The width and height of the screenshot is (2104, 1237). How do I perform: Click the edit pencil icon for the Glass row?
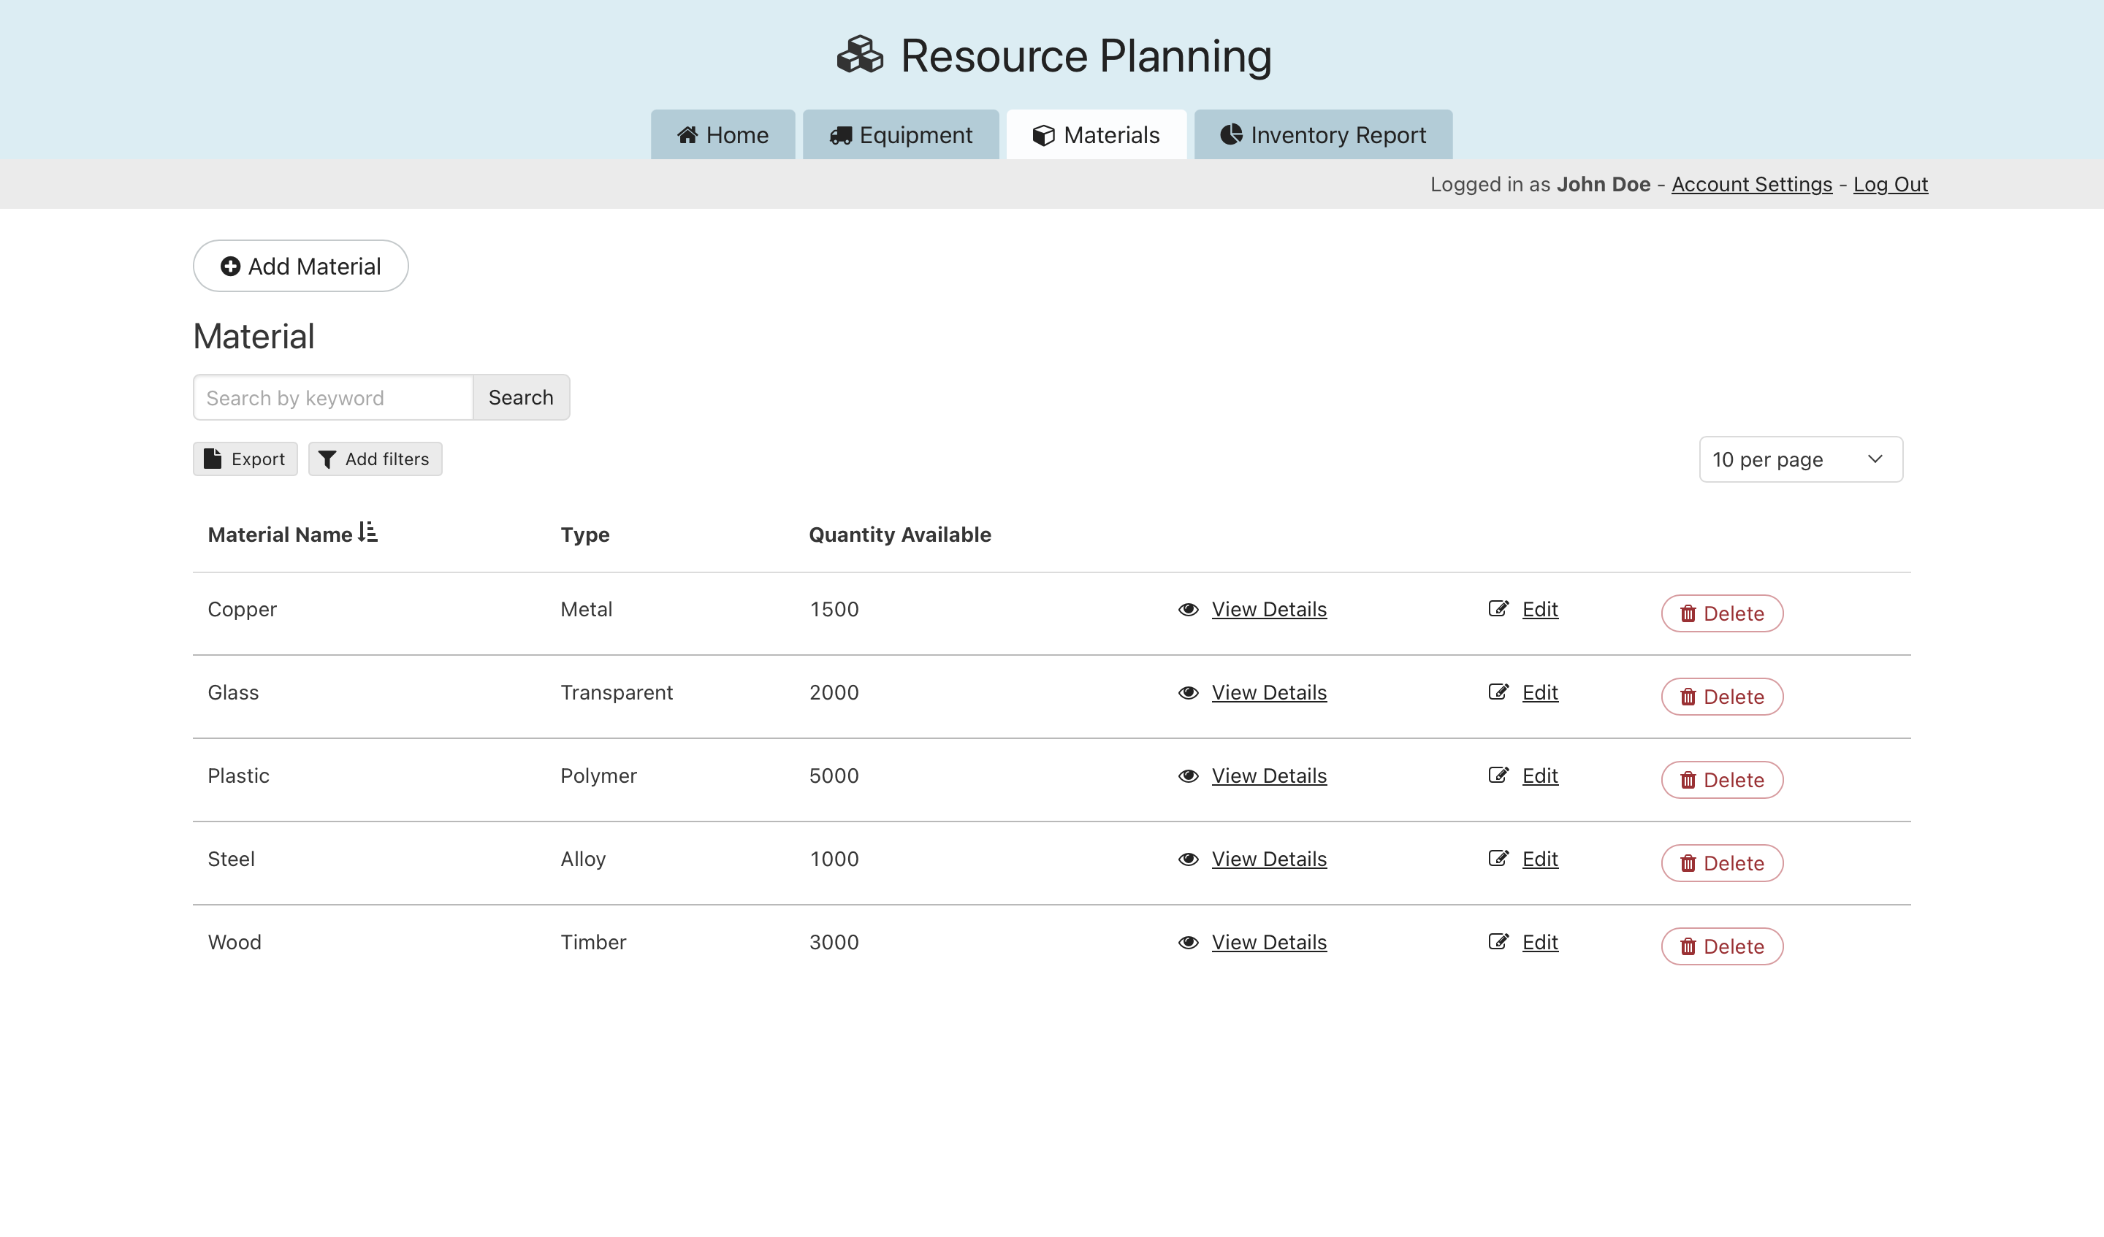coord(1497,692)
